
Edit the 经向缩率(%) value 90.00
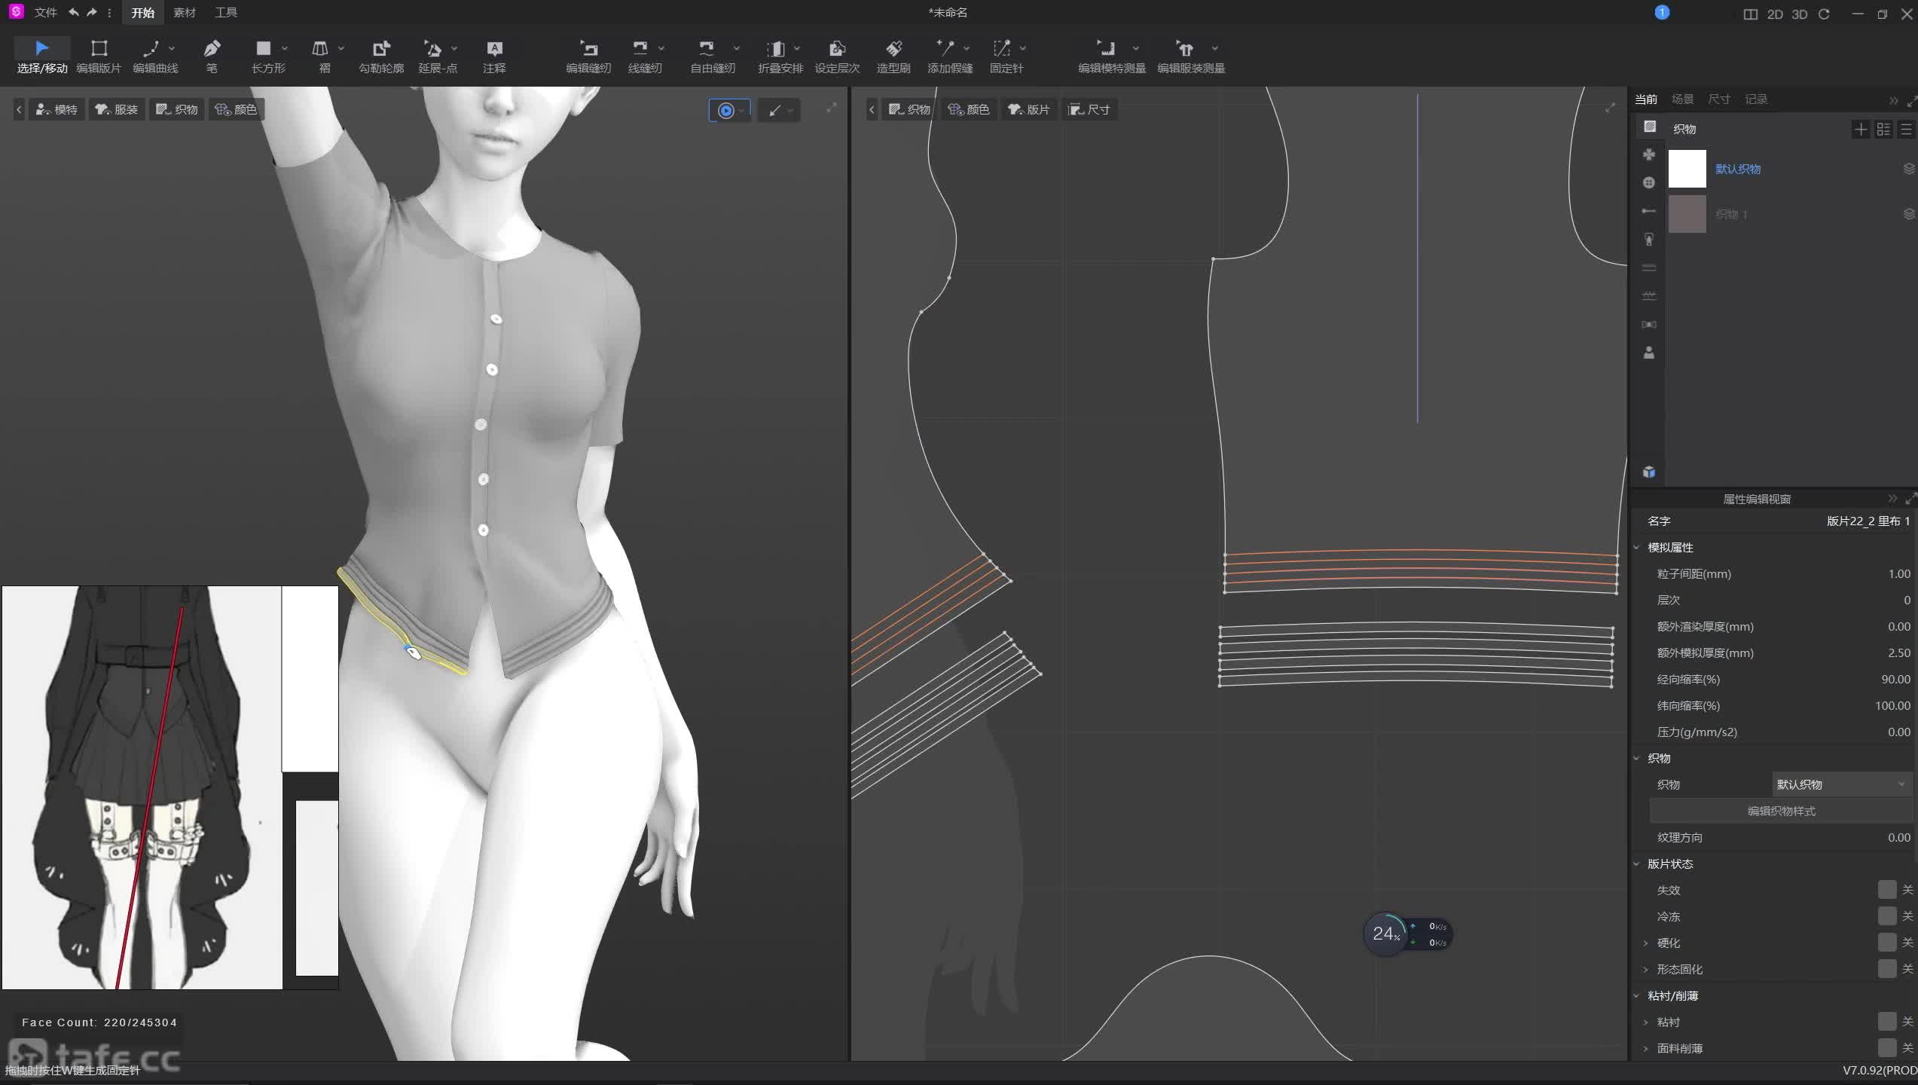pyautogui.click(x=1895, y=680)
